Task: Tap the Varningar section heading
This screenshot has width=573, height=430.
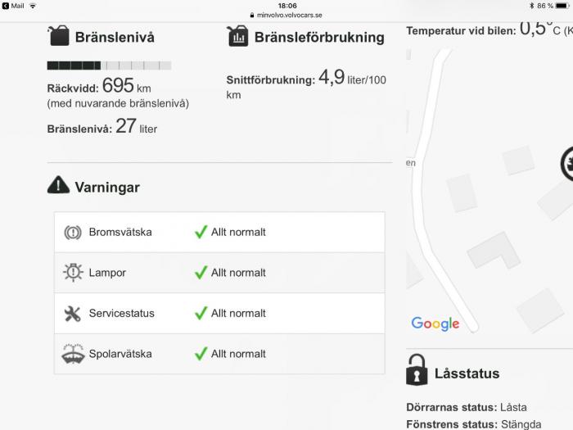Action: 107,188
